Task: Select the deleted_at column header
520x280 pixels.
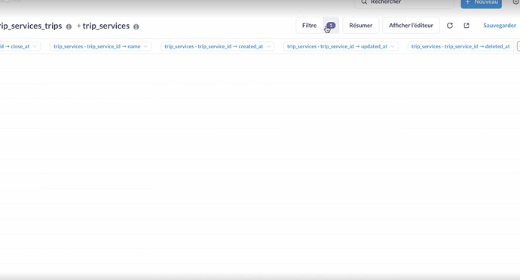Action: tap(460, 47)
